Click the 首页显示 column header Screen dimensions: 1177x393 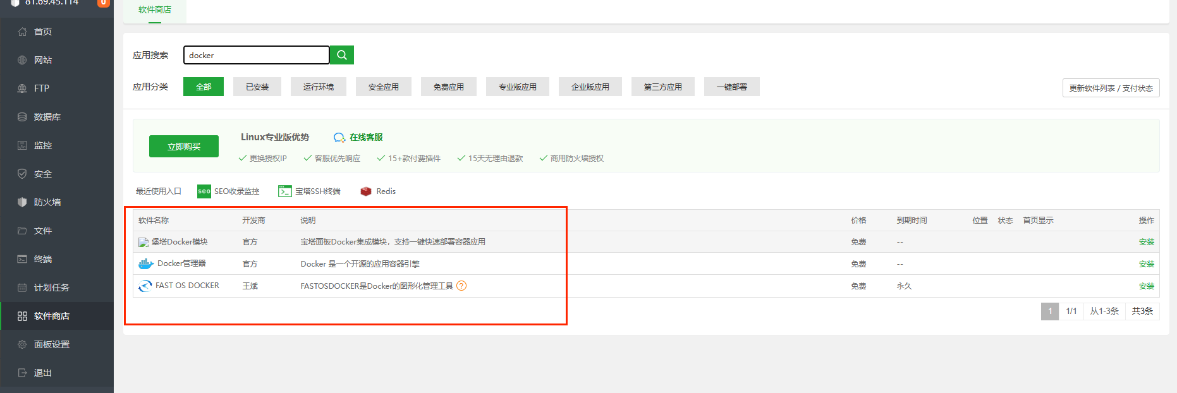click(1038, 221)
